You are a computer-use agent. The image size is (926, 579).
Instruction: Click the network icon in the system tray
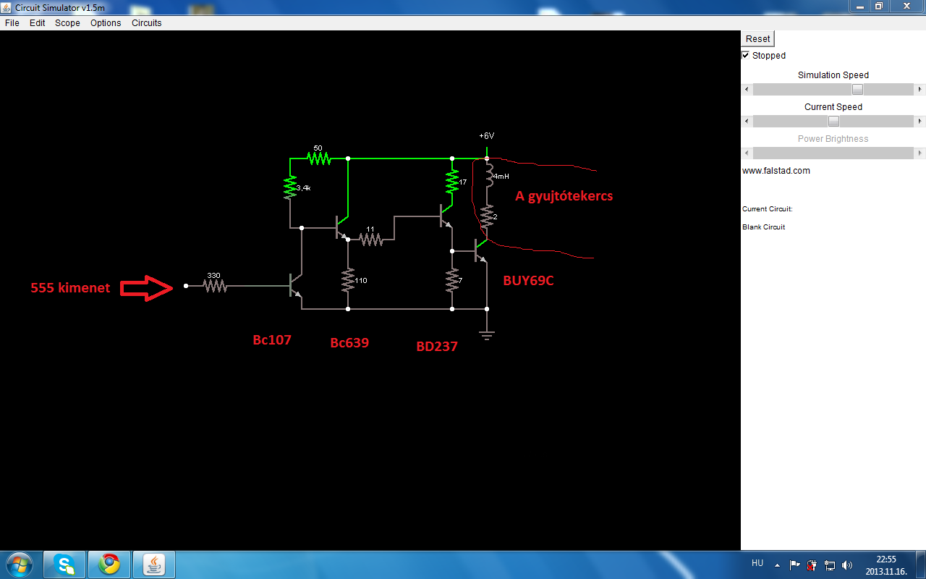830,565
